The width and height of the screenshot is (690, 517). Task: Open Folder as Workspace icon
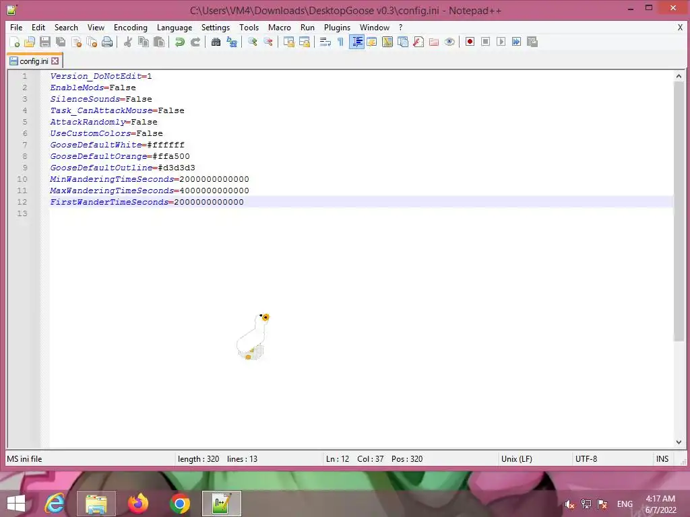coord(434,42)
